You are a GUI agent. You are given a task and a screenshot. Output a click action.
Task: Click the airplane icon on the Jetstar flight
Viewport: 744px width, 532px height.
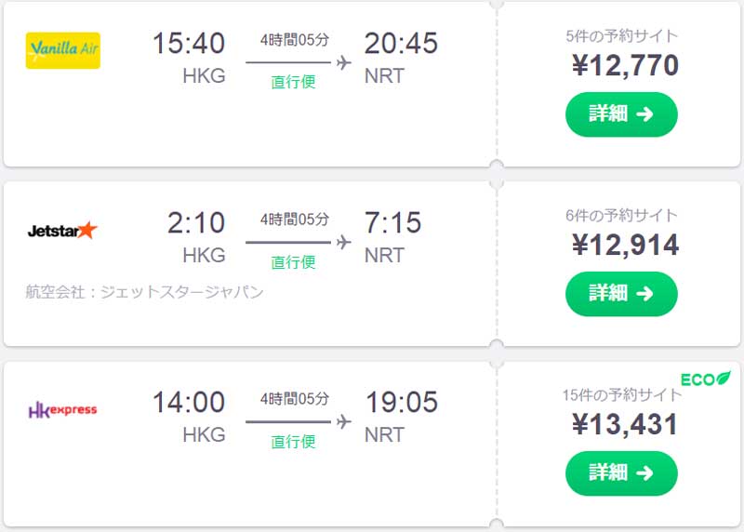(x=343, y=243)
